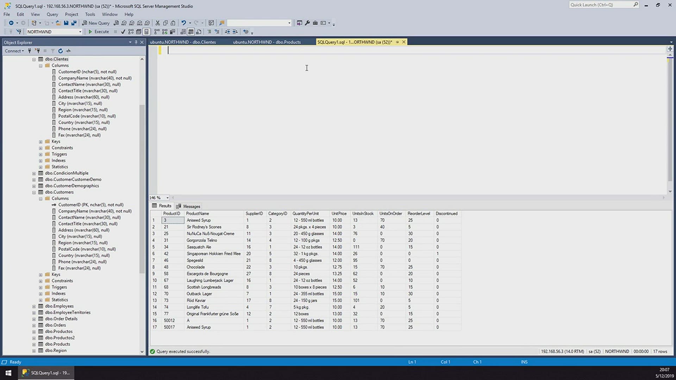
Task: Click the Increase Indent icon
Action: [x=235, y=32]
